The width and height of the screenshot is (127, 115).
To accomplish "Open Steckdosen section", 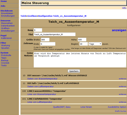I will point(6,11).
